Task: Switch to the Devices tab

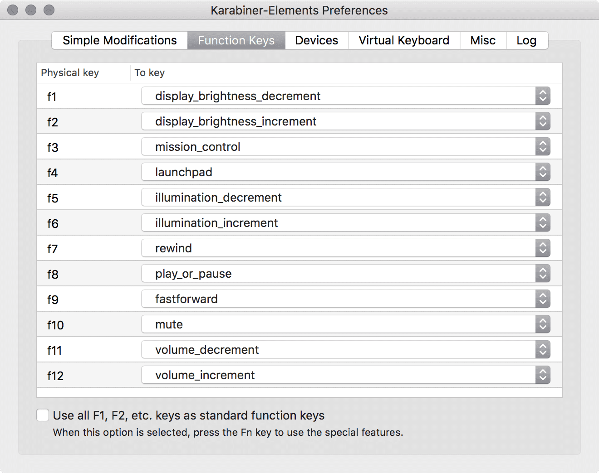Action: pos(316,40)
